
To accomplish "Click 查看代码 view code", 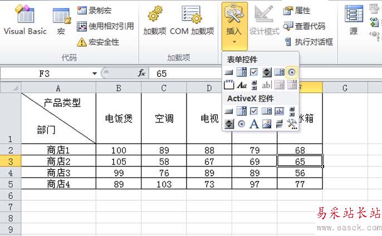I will pyautogui.click(x=305, y=26).
